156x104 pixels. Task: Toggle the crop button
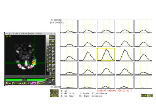click(52, 77)
